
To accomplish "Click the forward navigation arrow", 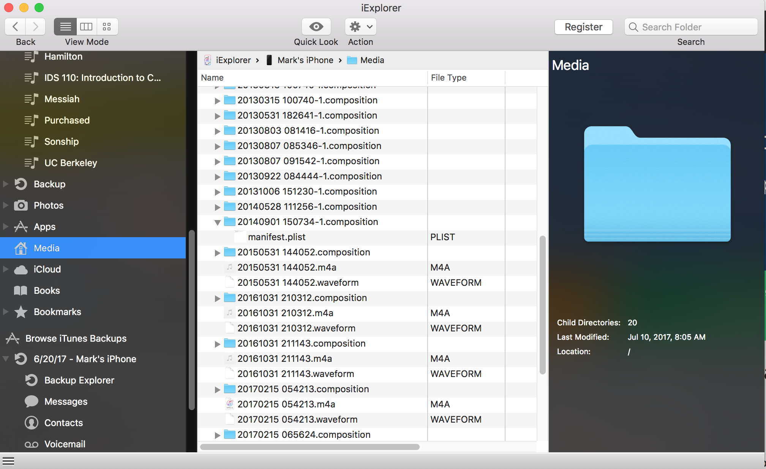I will pyautogui.click(x=36, y=27).
